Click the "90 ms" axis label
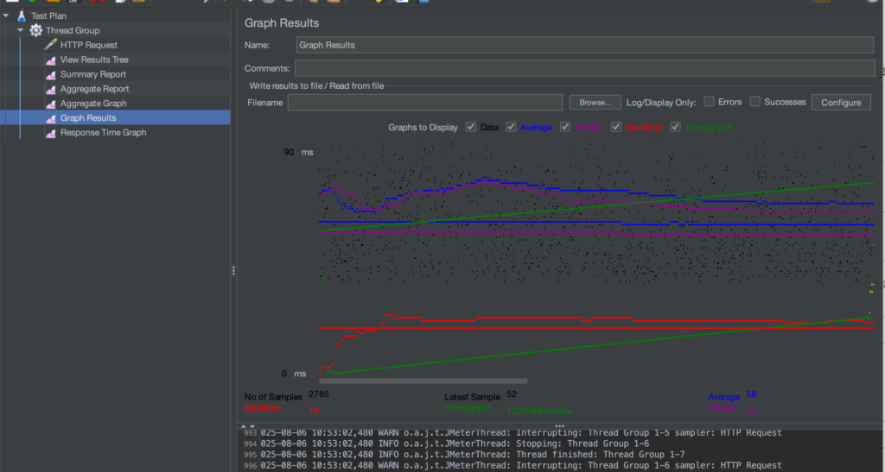This screenshot has height=472, width=885. coord(298,152)
